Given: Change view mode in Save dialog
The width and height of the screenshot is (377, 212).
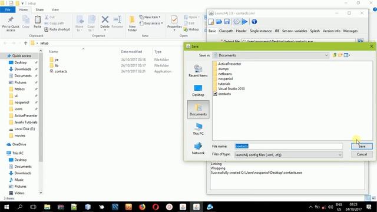Looking at the screenshot, I should (347, 55).
